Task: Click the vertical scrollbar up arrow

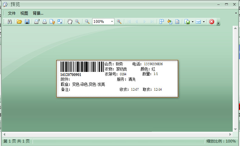Action: (x=236, y=28)
